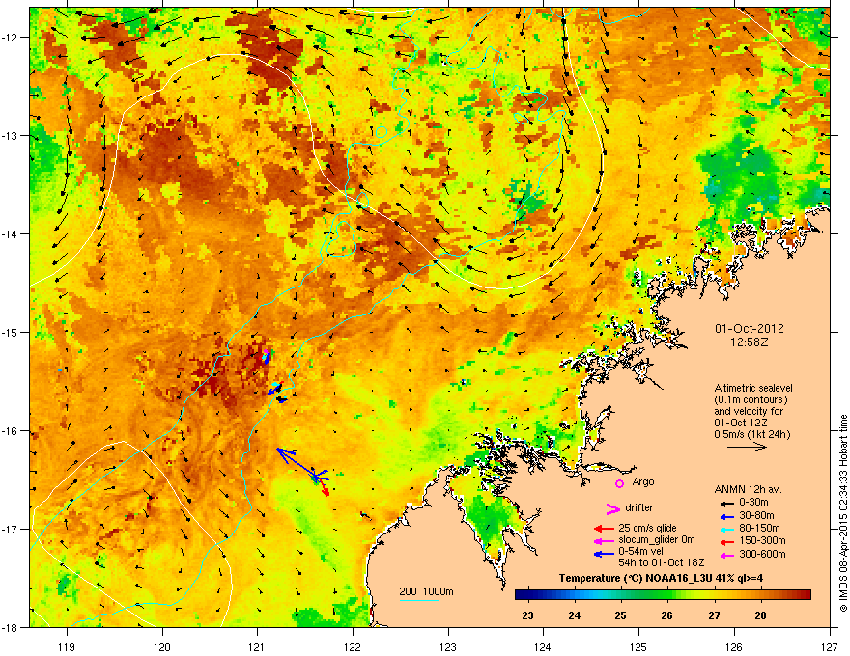850x656 pixels.
Task: Click the '25 cm/s glide' legend label
Action: (x=648, y=528)
